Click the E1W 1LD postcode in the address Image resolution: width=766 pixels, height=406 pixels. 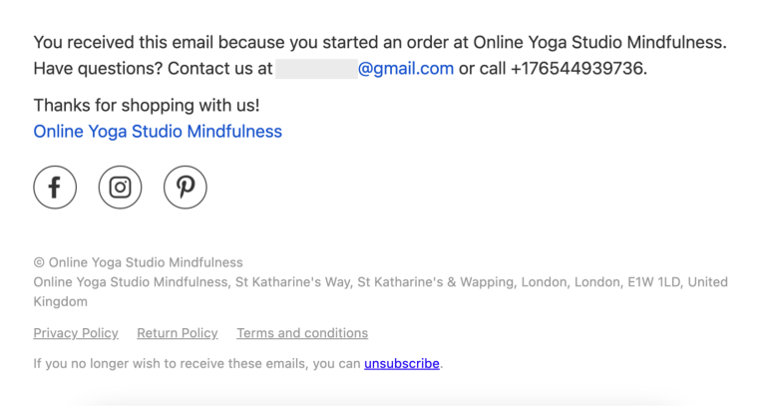coord(653,282)
